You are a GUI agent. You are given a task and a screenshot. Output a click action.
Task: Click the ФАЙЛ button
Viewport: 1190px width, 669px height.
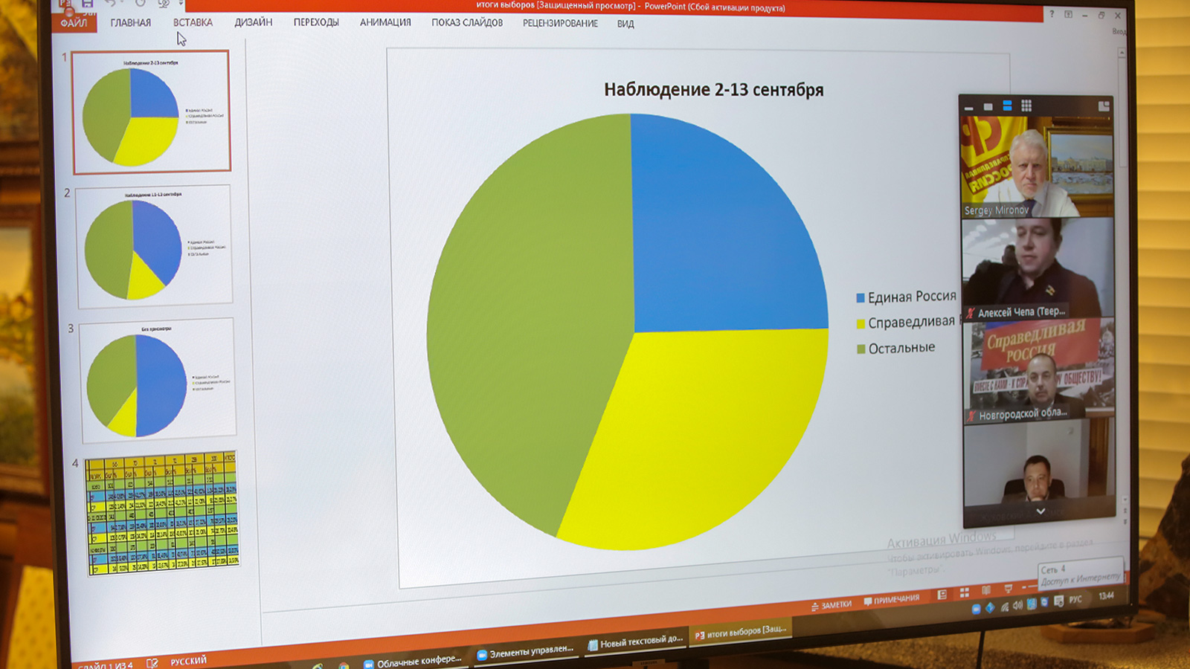click(74, 23)
